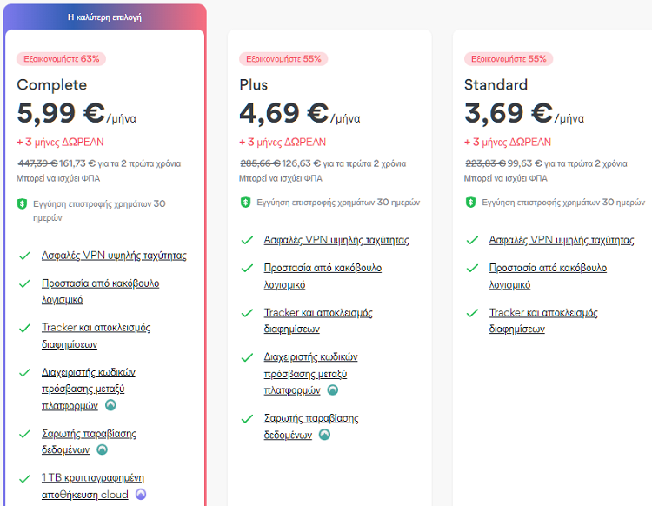Image resolution: width=652 pixels, height=506 pixels.
Task: Click NordLocker icon next to 1 TB cloud storage
Action: click(x=141, y=494)
